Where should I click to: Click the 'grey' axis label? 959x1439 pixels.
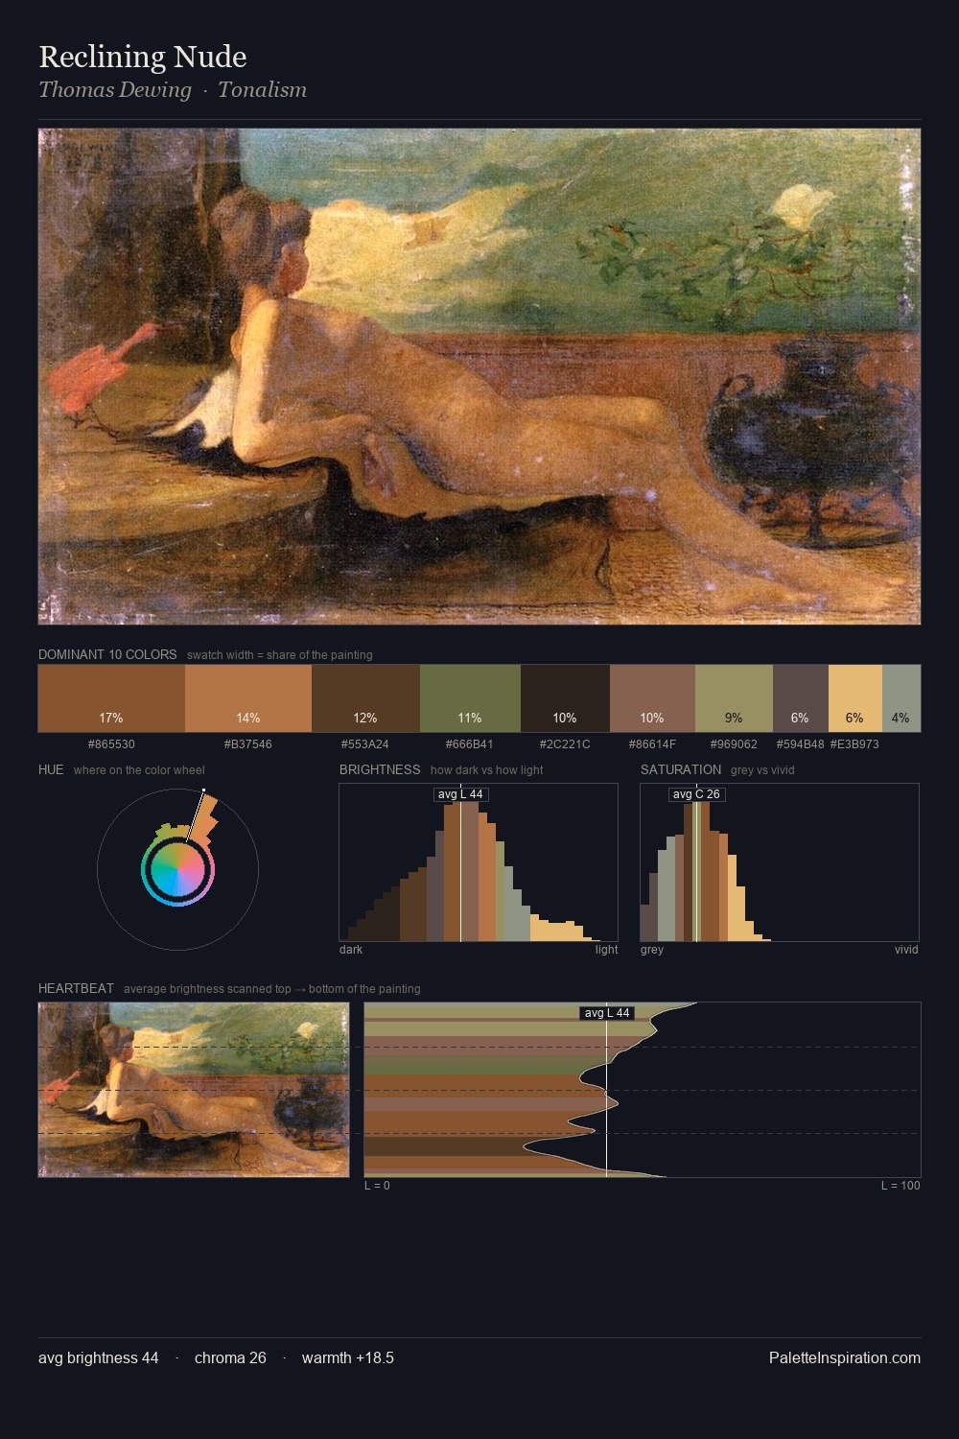click(652, 950)
